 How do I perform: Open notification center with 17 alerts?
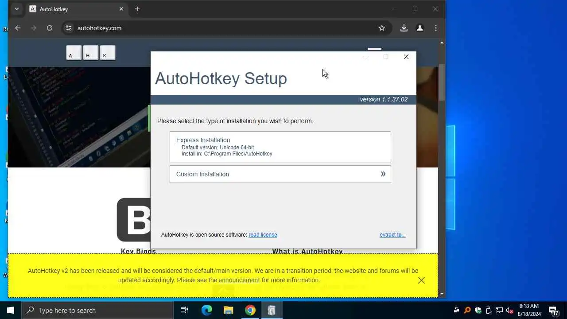[x=553, y=310]
